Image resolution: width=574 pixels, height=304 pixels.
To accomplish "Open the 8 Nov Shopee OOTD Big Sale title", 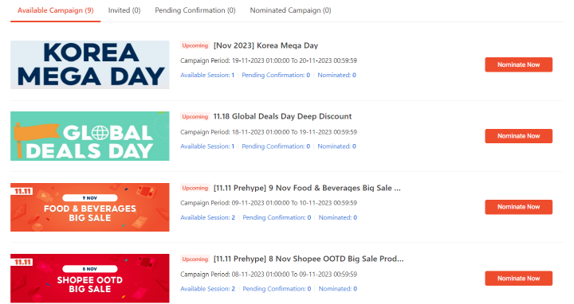I will pyautogui.click(x=309, y=259).
